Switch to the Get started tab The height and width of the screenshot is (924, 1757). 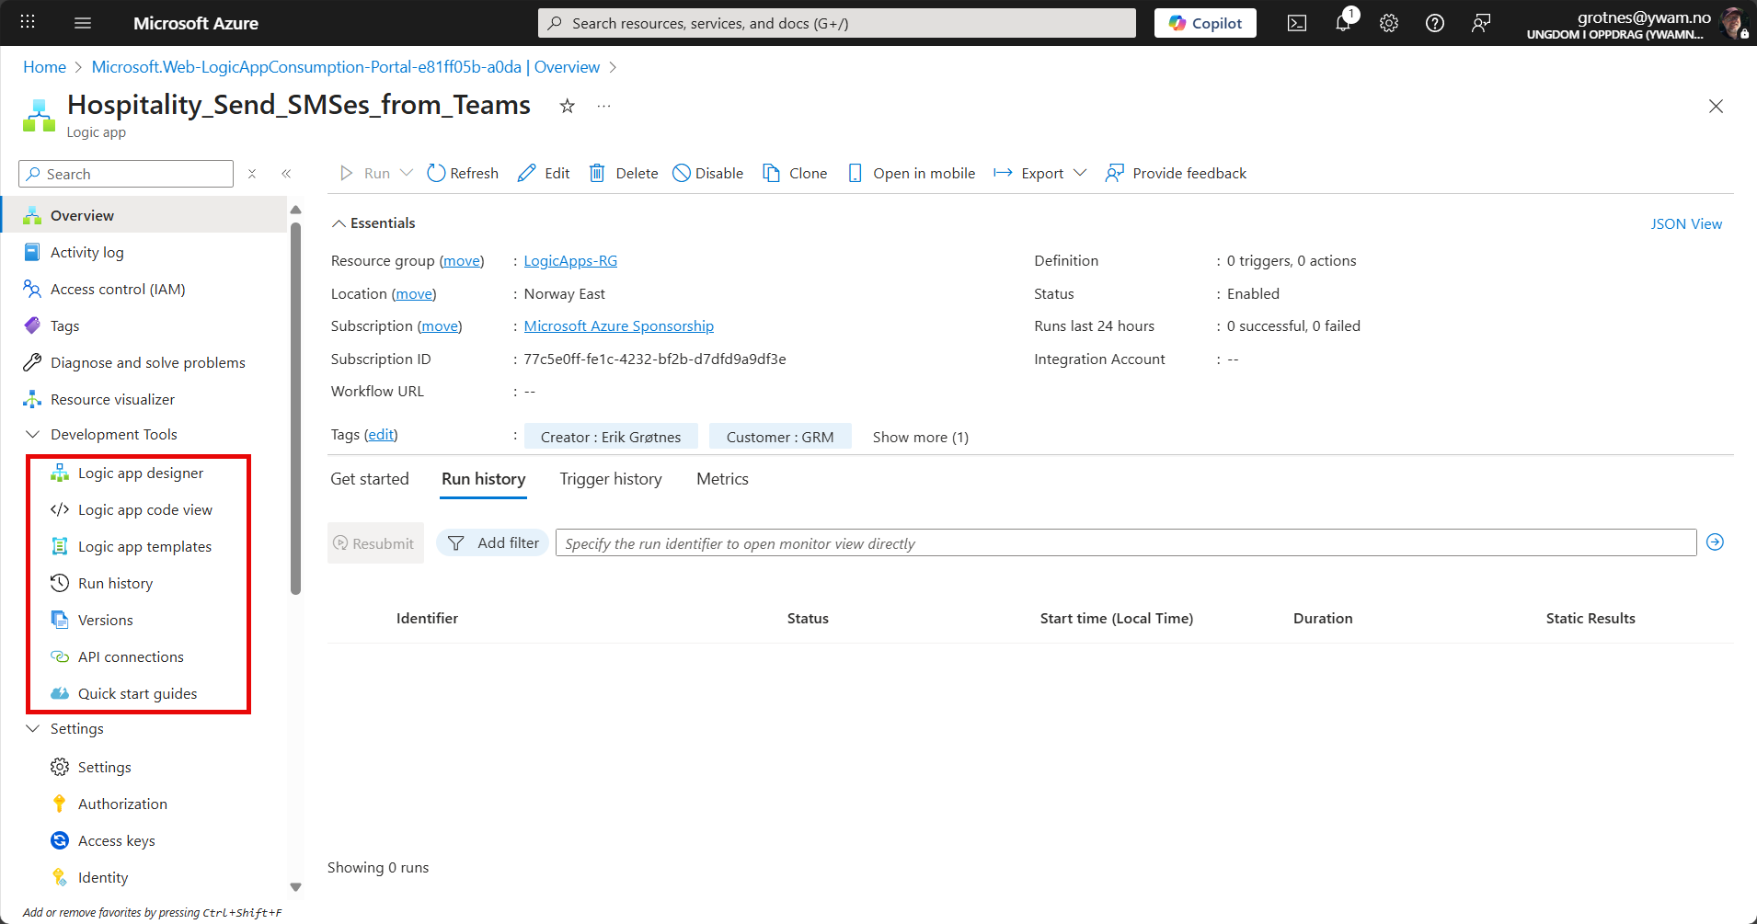click(x=370, y=479)
